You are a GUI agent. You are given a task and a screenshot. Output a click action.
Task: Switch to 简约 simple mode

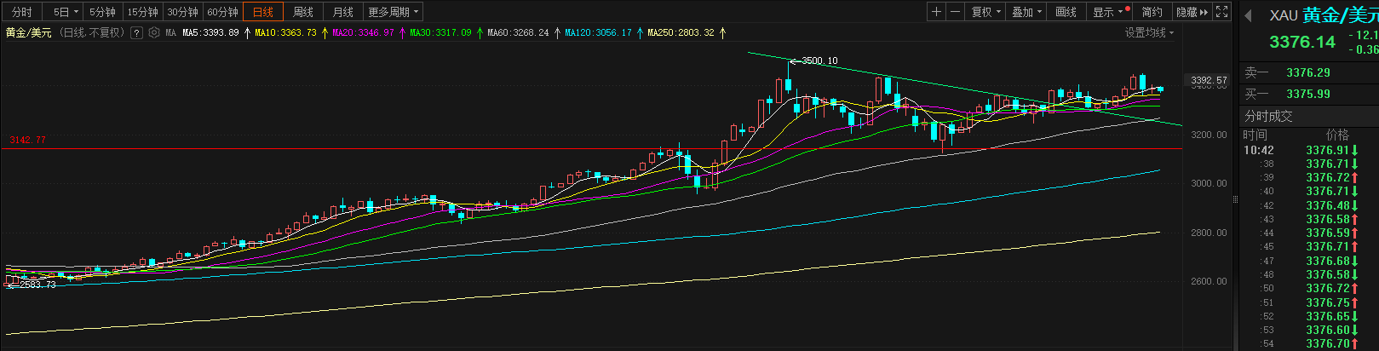click(1152, 12)
